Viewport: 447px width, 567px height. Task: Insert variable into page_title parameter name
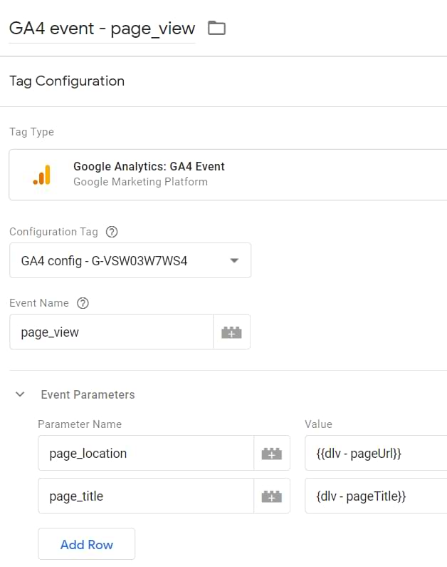click(x=271, y=496)
